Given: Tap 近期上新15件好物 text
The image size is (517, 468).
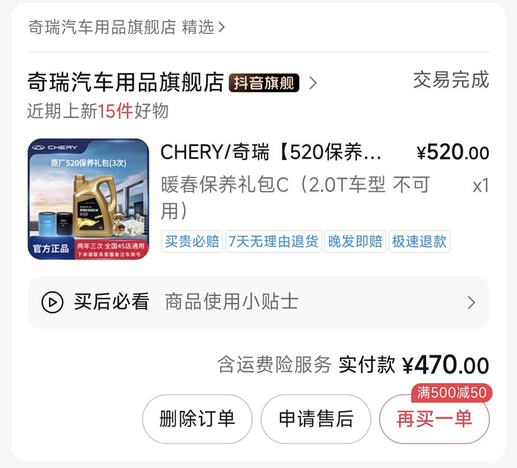Looking at the screenshot, I should [98, 111].
